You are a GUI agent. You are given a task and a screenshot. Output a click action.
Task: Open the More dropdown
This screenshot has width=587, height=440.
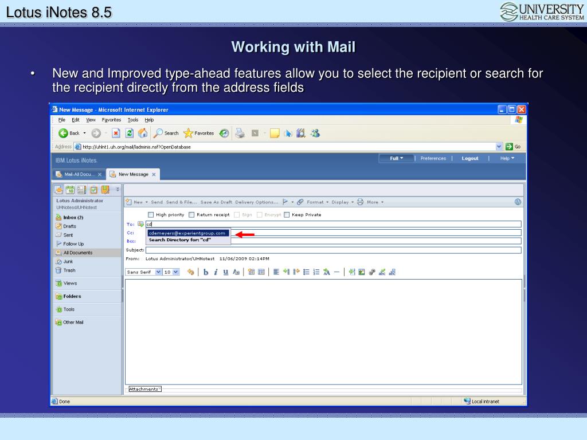(x=375, y=202)
